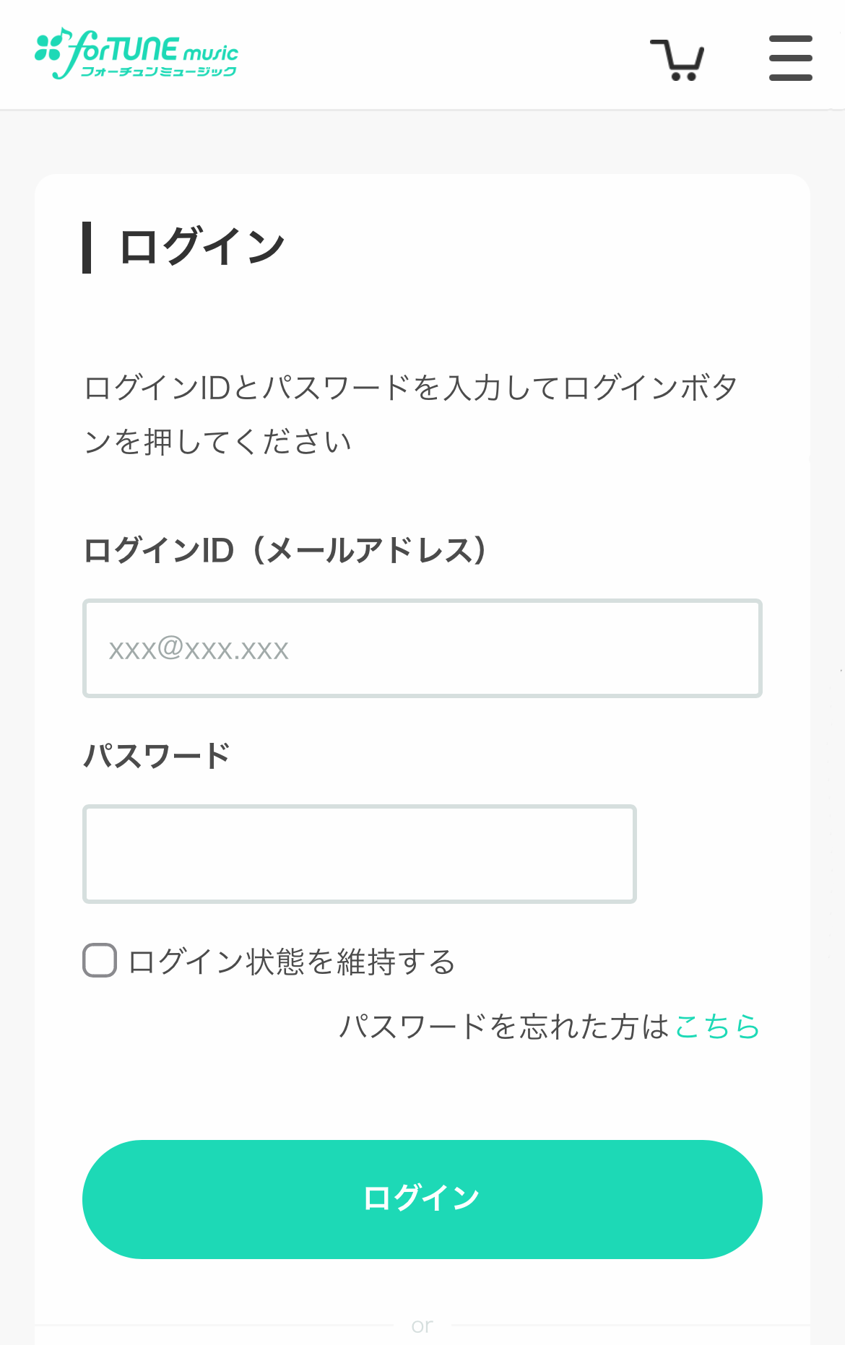Image resolution: width=845 pixels, height=1345 pixels.
Task: Click into the password input box
Action: point(360,854)
